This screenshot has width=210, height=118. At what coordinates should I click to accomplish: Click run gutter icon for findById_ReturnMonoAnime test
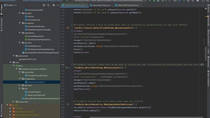66,68
